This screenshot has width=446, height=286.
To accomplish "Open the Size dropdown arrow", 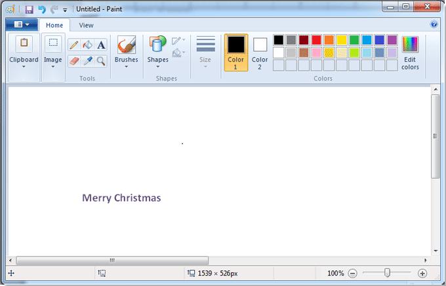I will point(205,67).
